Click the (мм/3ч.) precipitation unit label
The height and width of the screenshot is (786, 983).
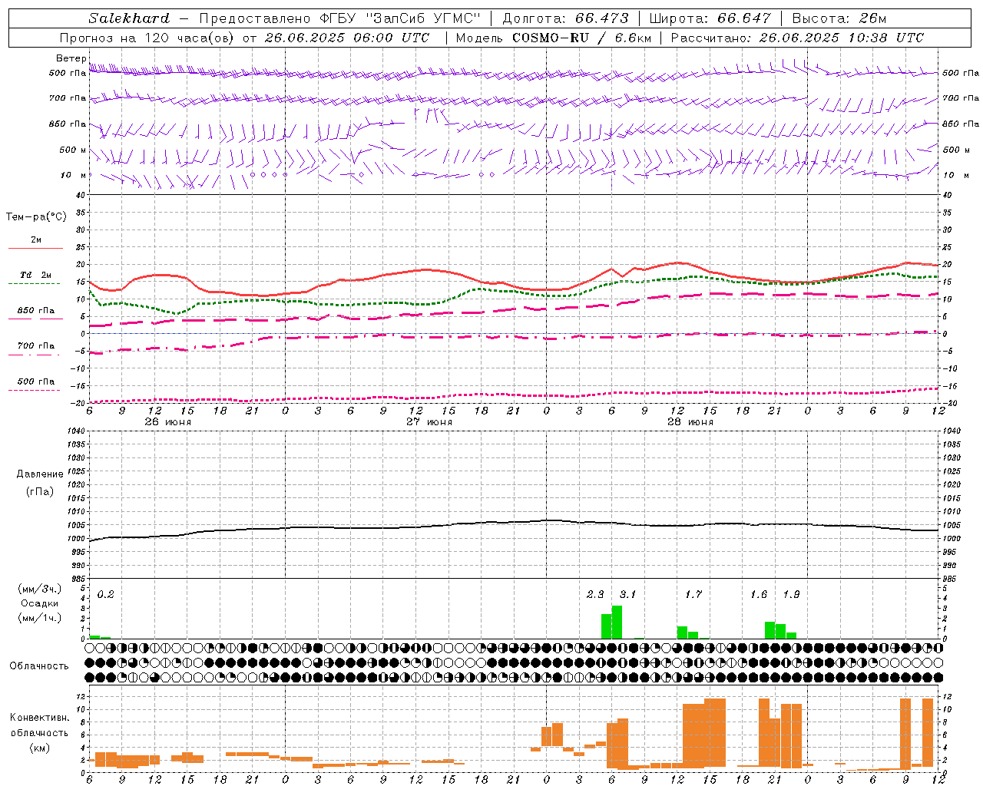[40, 589]
